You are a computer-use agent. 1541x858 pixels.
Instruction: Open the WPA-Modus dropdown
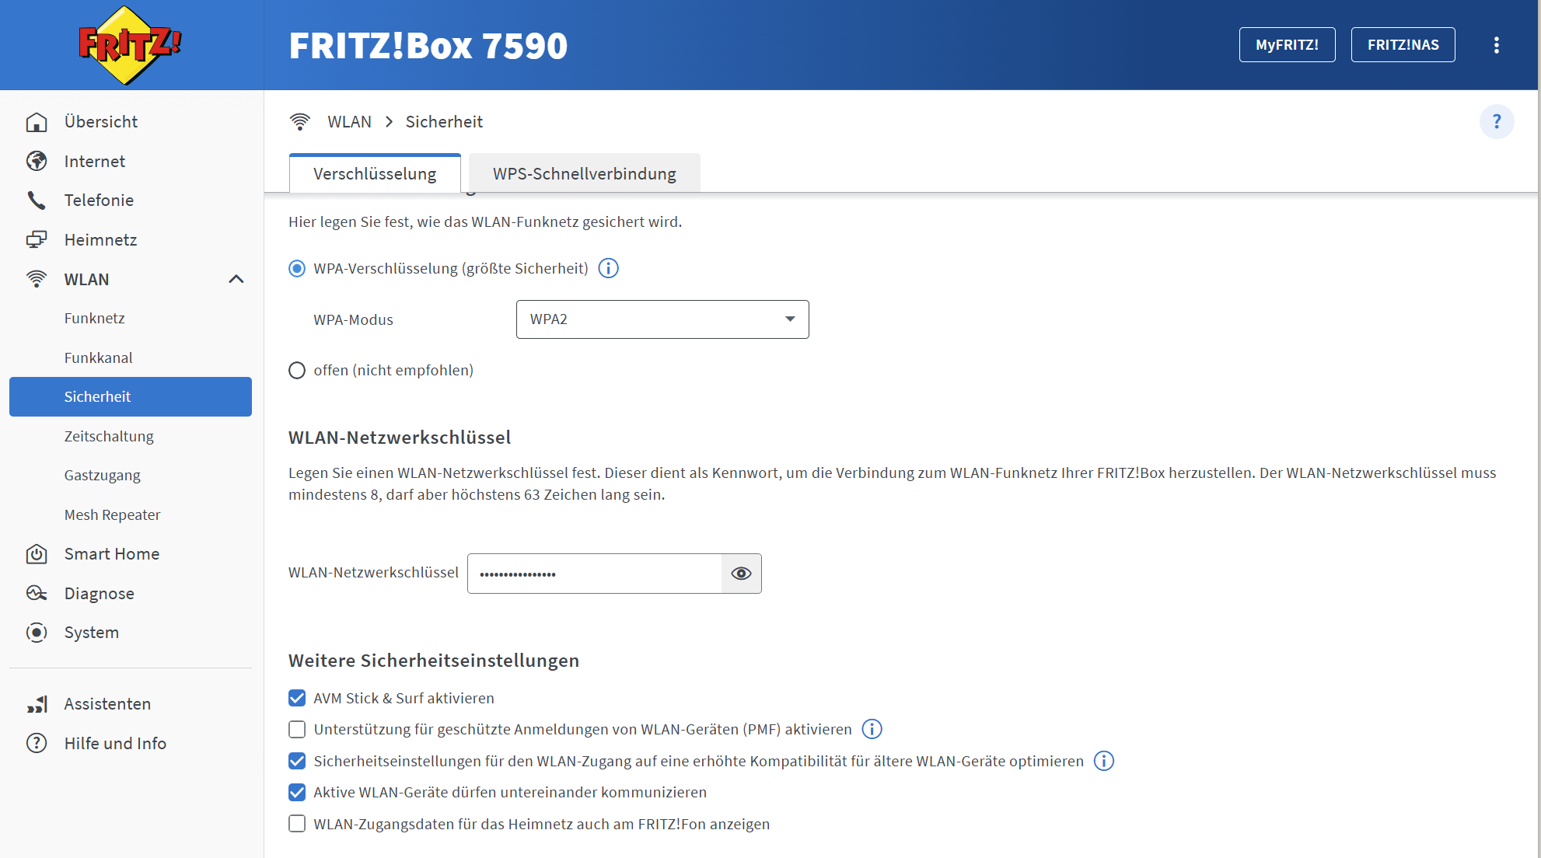point(662,319)
